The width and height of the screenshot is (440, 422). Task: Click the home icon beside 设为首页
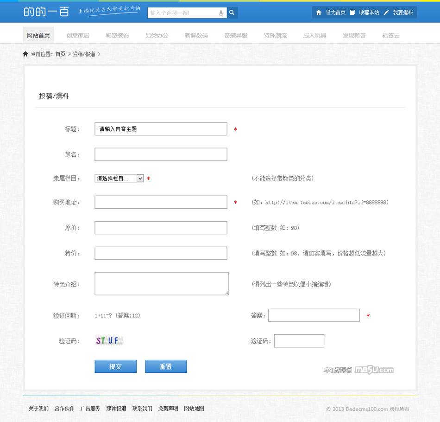[319, 13]
